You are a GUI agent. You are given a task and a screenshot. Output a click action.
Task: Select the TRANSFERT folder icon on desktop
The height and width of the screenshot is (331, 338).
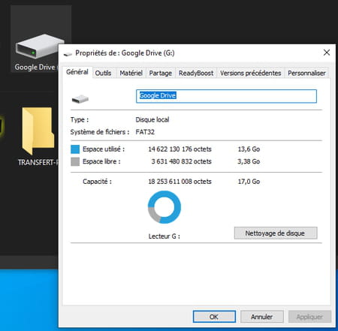[x=38, y=131]
